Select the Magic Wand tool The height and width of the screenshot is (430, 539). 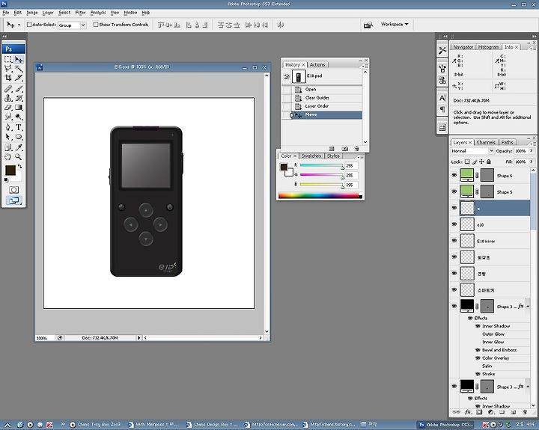pos(19,69)
